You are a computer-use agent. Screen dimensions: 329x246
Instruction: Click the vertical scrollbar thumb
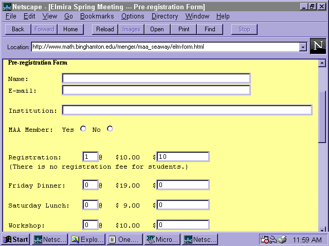click(322, 117)
